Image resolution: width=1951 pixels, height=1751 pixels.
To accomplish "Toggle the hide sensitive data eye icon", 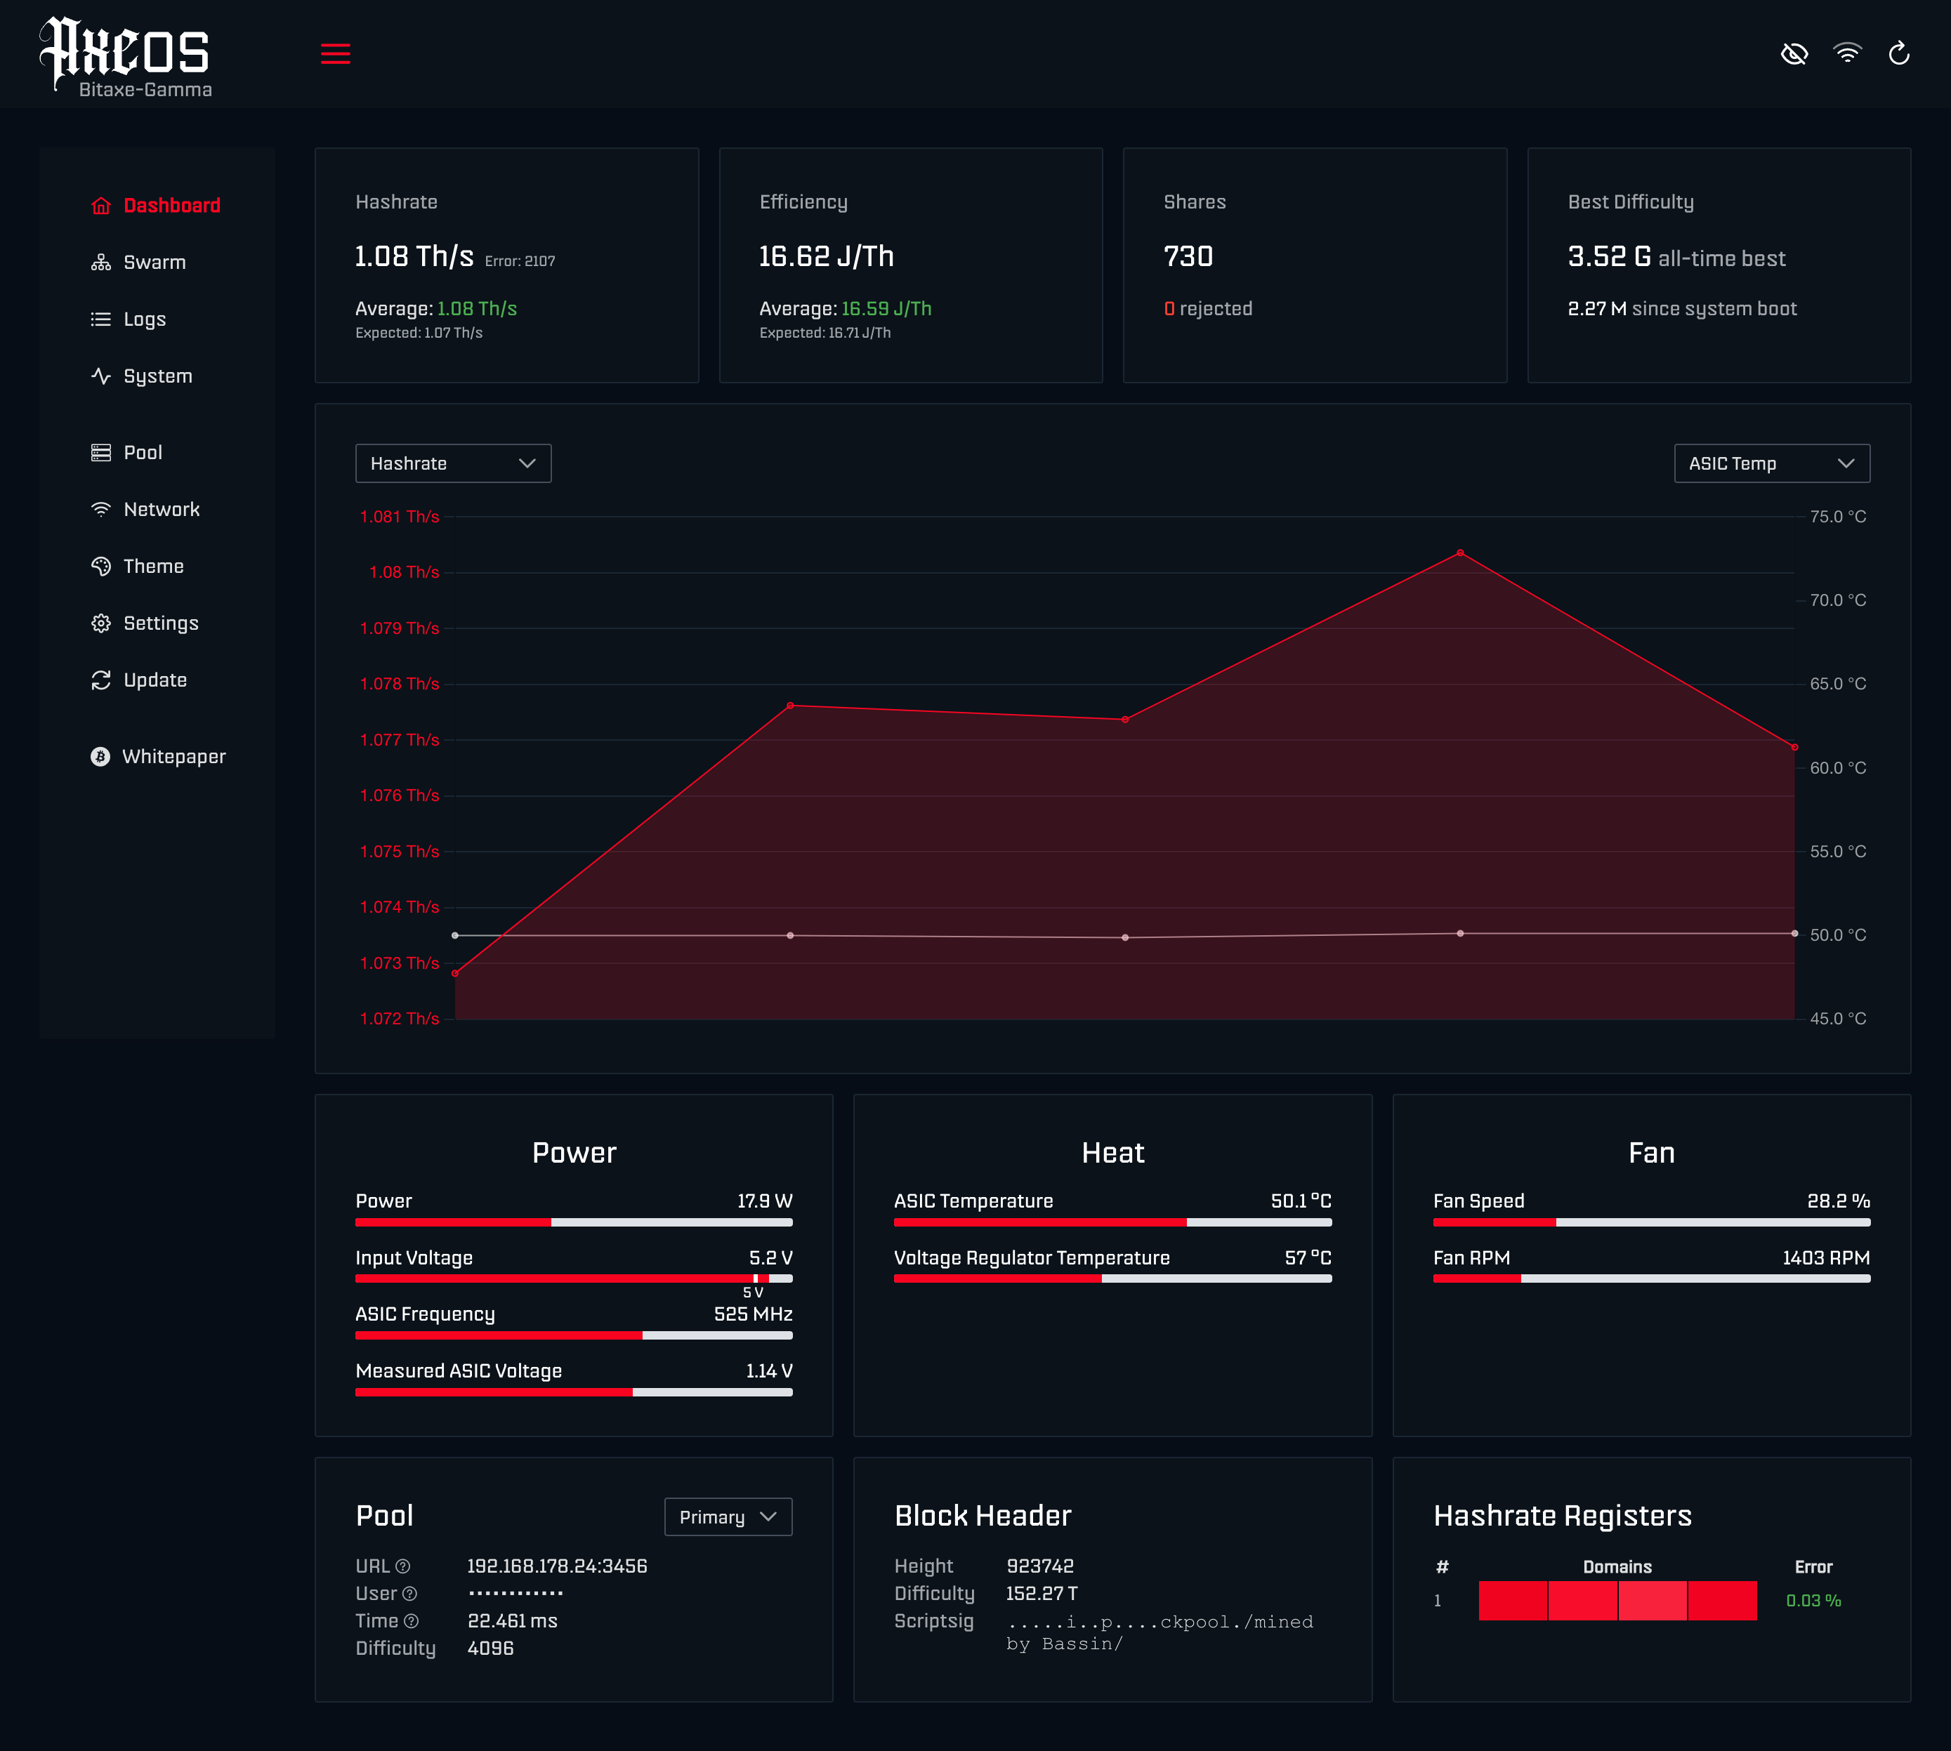I will tap(1794, 54).
